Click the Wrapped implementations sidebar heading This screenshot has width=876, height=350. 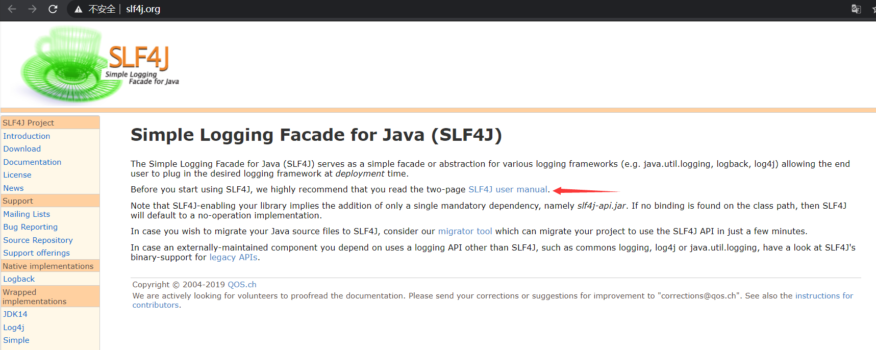click(x=50, y=297)
